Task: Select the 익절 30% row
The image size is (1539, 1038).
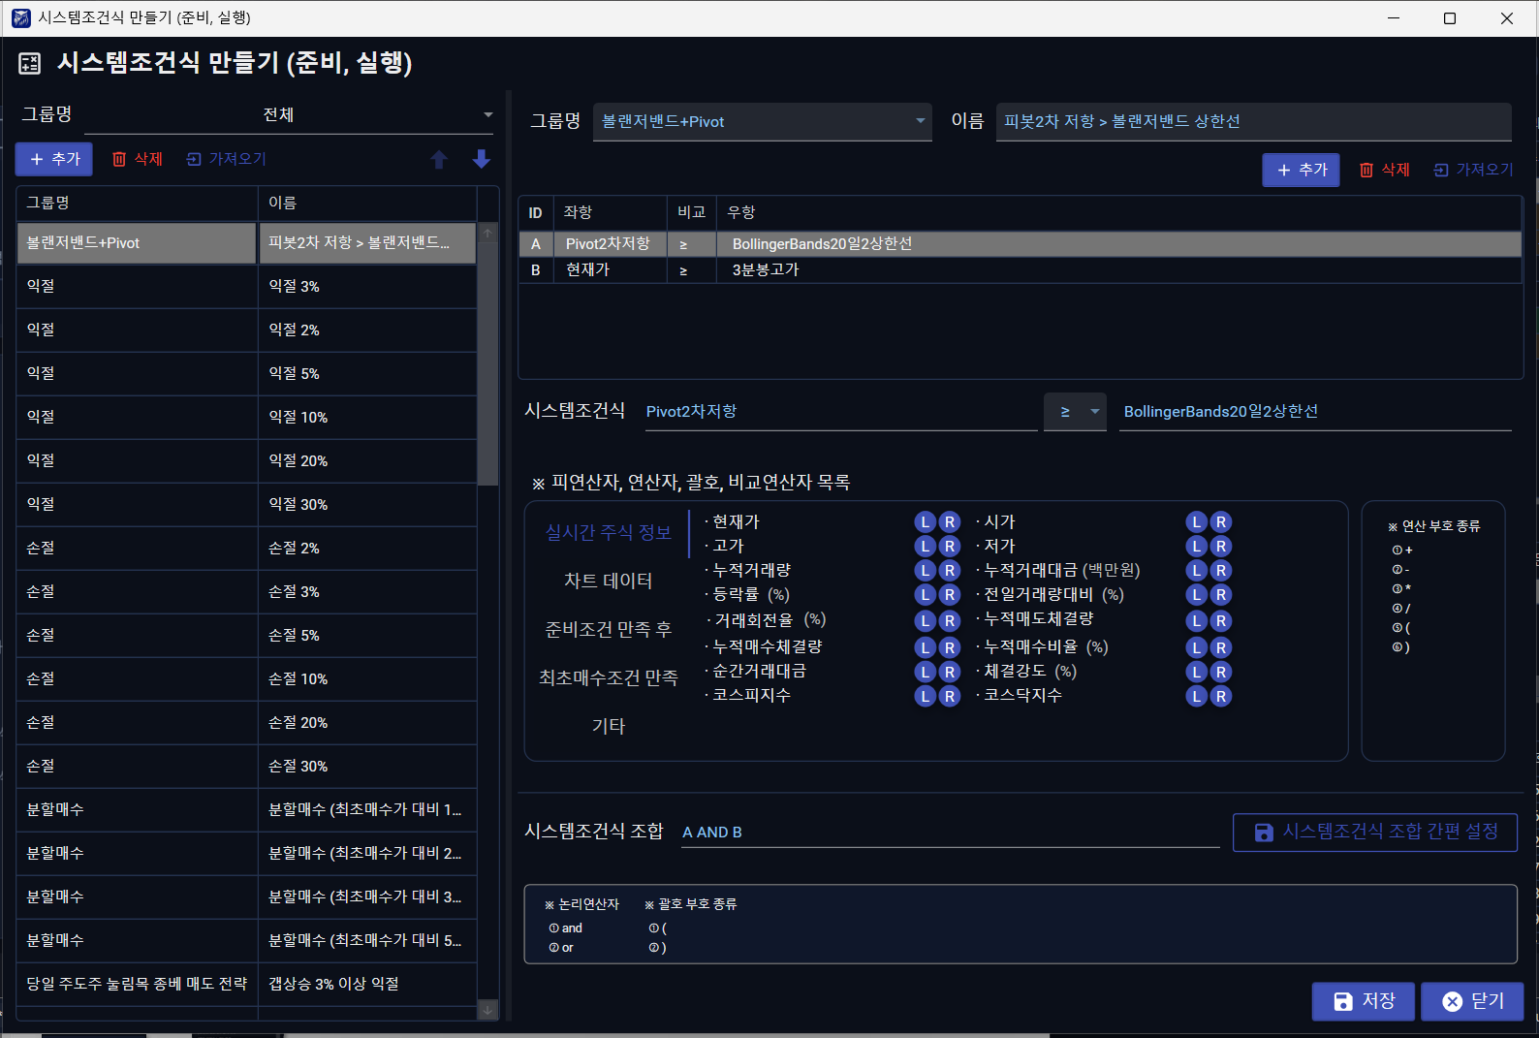Action: (247, 505)
